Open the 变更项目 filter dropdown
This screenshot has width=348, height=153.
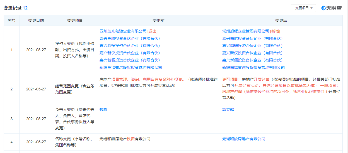[303, 8]
